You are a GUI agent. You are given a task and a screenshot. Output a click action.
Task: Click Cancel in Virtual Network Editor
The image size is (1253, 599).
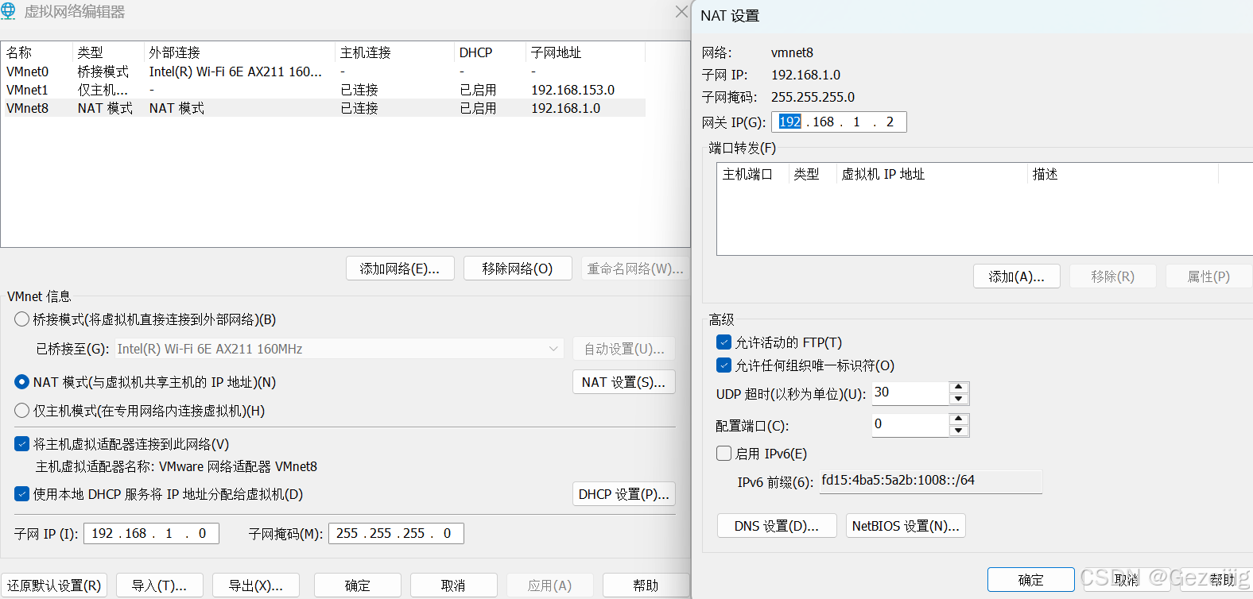point(453,585)
